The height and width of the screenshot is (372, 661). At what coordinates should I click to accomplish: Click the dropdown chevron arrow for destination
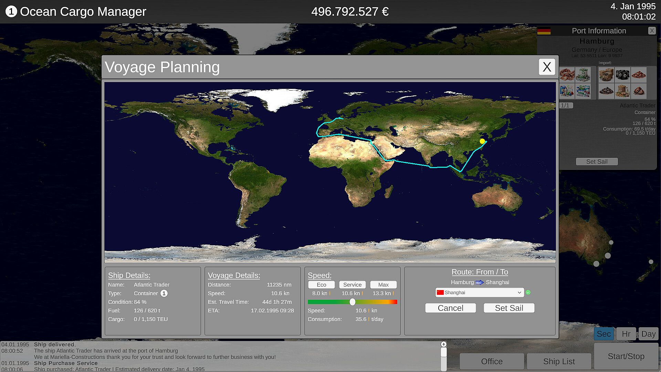pos(519,292)
